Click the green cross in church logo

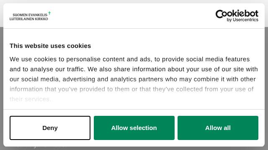[x=49, y=13]
